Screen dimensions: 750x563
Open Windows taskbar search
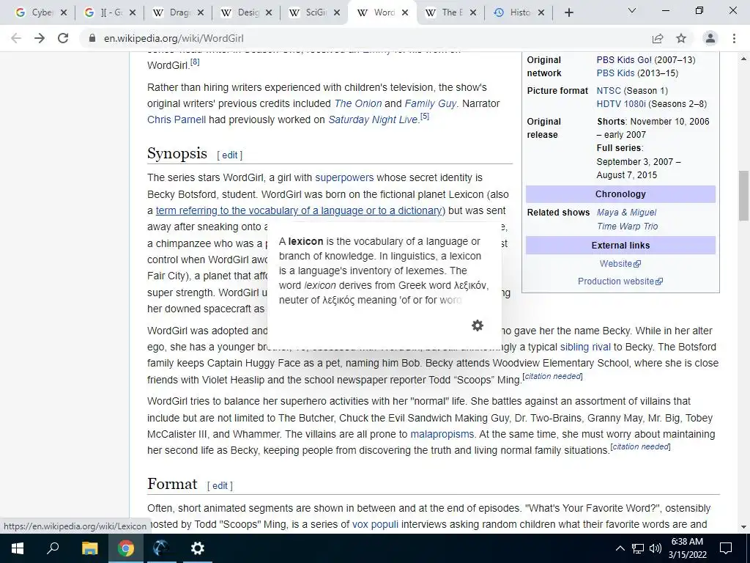[x=53, y=548]
